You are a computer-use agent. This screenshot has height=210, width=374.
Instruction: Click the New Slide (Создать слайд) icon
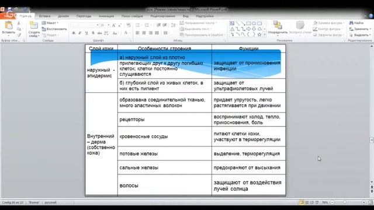[x=34, y=25]
